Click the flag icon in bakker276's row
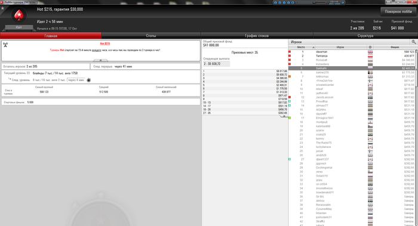 (370, 72)
